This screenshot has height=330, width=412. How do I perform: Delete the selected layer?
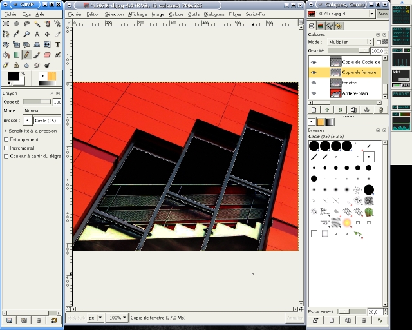(380, 110)
